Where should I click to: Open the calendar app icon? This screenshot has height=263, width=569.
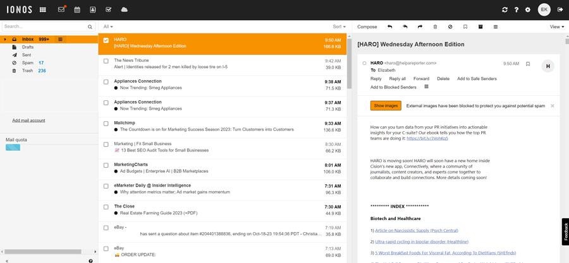tap(77, 9)
